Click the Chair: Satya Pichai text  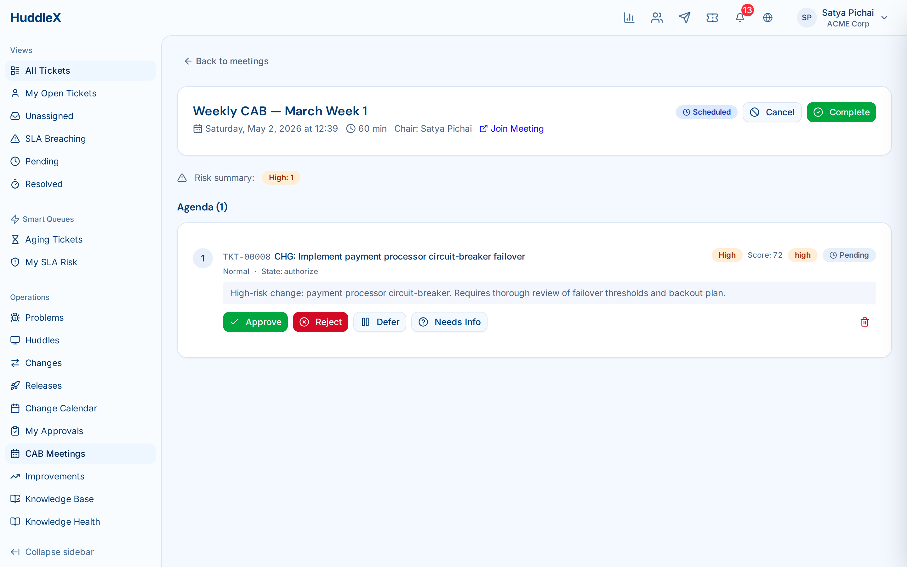[x=433, y=129]
